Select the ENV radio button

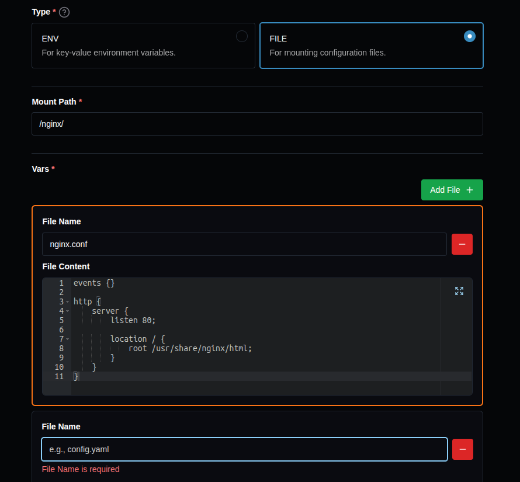[241, 36]
